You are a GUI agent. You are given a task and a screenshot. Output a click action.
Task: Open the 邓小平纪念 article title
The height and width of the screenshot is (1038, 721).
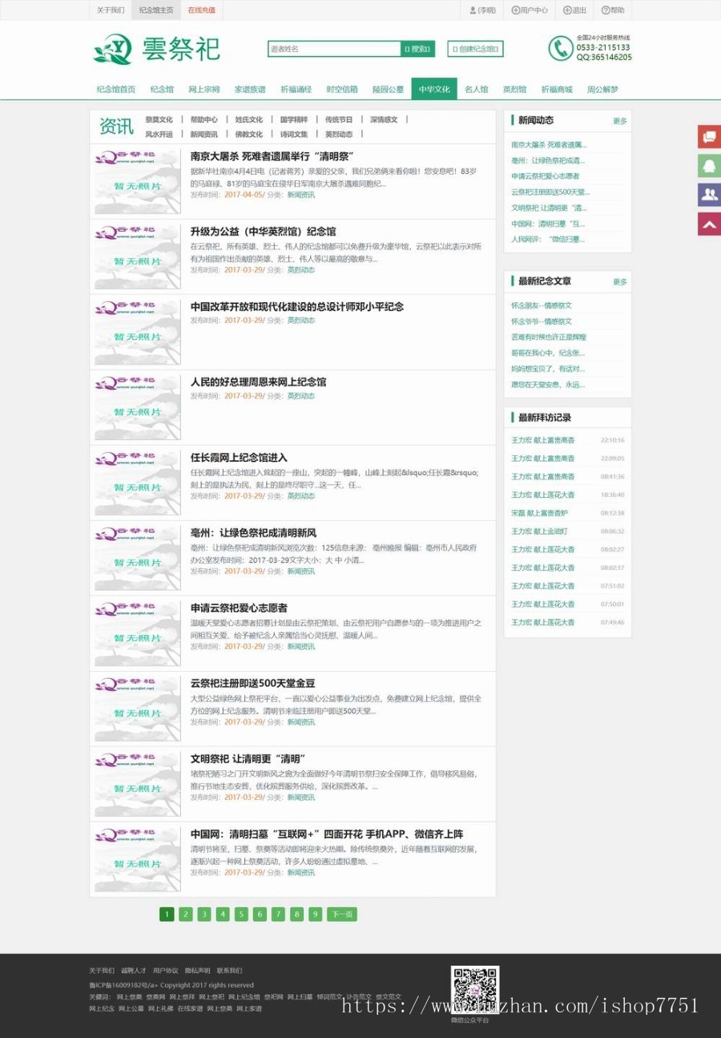point(297,307)
